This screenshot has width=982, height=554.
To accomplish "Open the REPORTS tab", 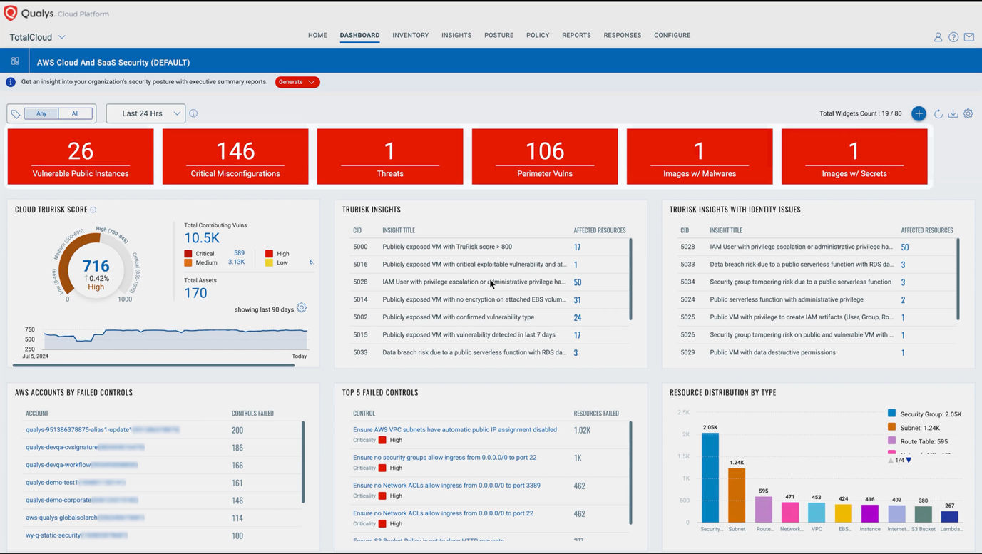I will (576, 35).
